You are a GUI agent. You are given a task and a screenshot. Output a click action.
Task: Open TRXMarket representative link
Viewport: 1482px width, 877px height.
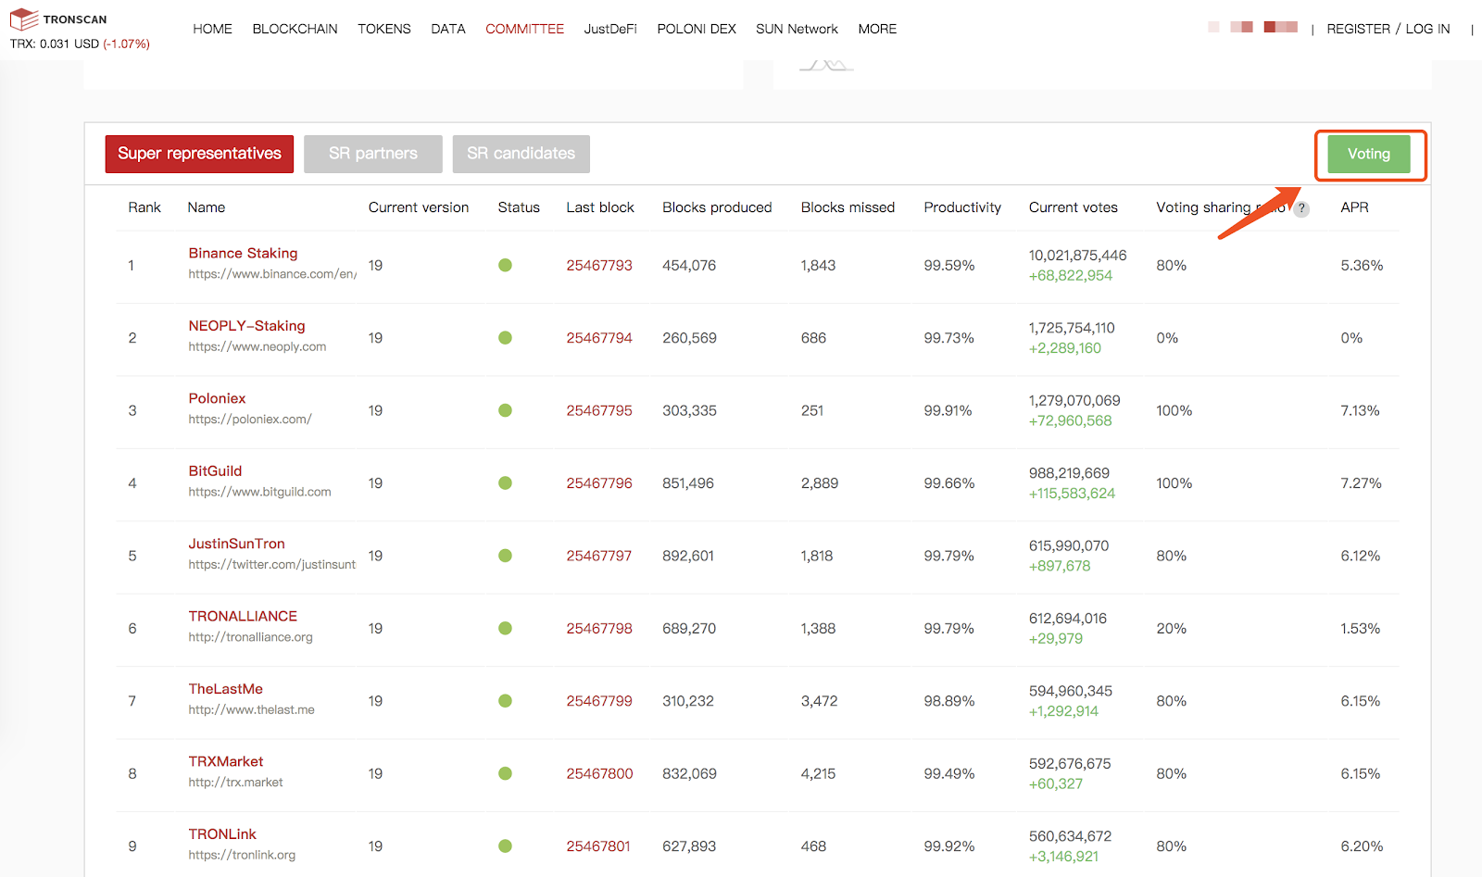pyautogui.click(x=226, y=761)
